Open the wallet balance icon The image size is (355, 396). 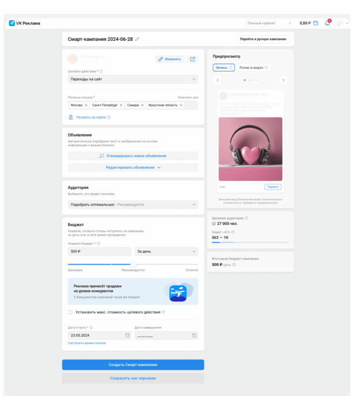click(x=316, y=23)
